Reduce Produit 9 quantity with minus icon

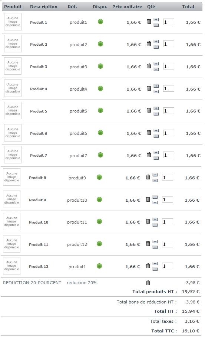(155, 203)
